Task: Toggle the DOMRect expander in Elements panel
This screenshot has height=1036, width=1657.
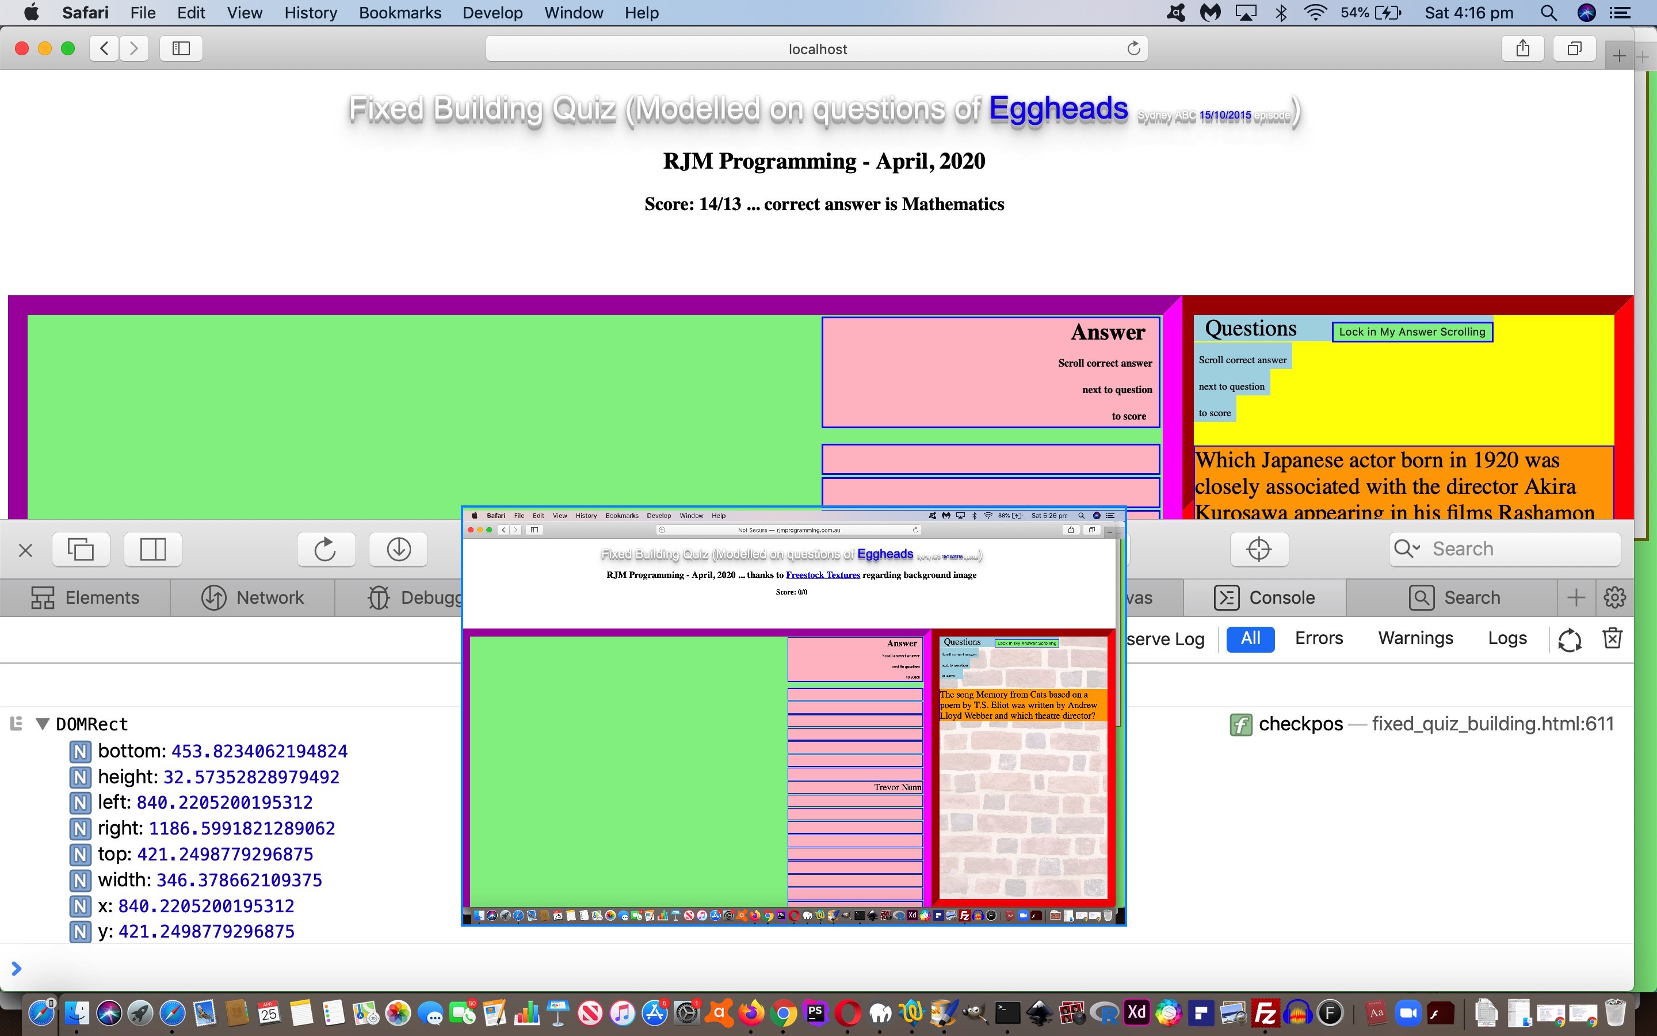Action: [x=42, y=723]
